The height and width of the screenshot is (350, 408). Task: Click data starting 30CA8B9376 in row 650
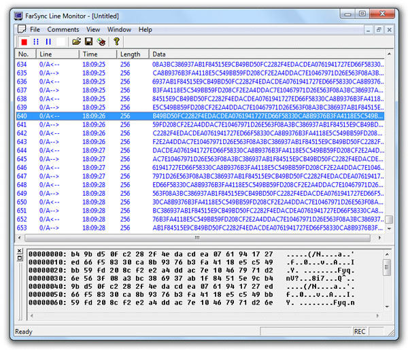[x=268, y=202]
